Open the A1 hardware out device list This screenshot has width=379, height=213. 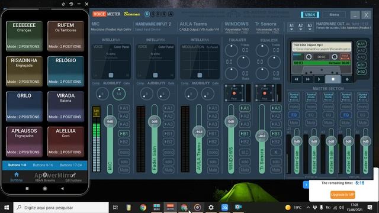point(291,27)
